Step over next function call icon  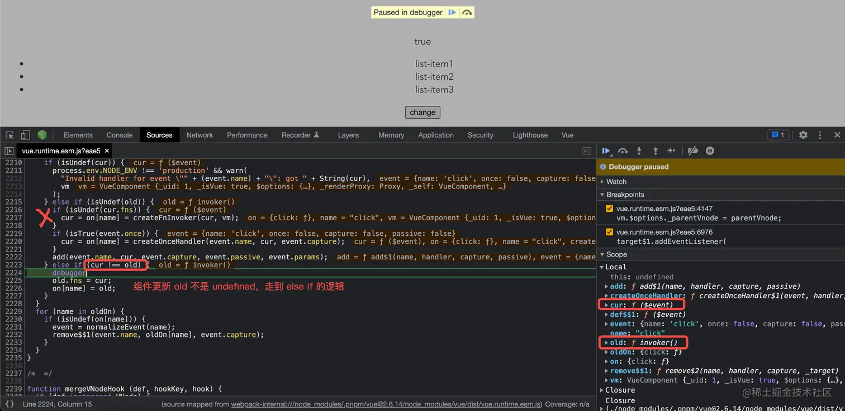coord(623,151)
